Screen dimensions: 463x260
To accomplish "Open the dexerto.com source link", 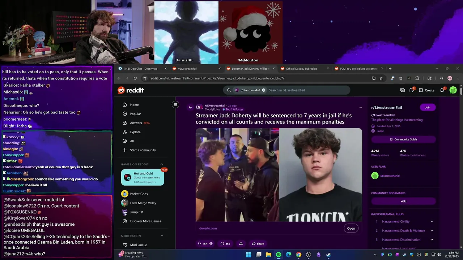I will coord(208,228).
